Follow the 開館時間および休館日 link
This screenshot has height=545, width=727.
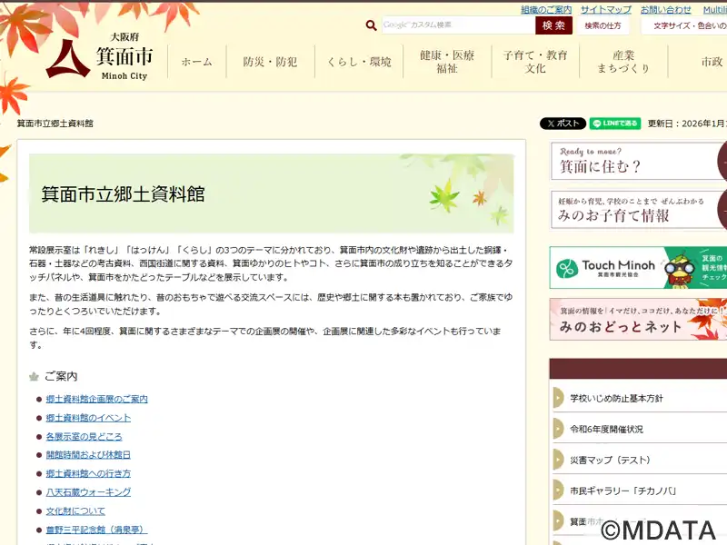click(88, 454)
